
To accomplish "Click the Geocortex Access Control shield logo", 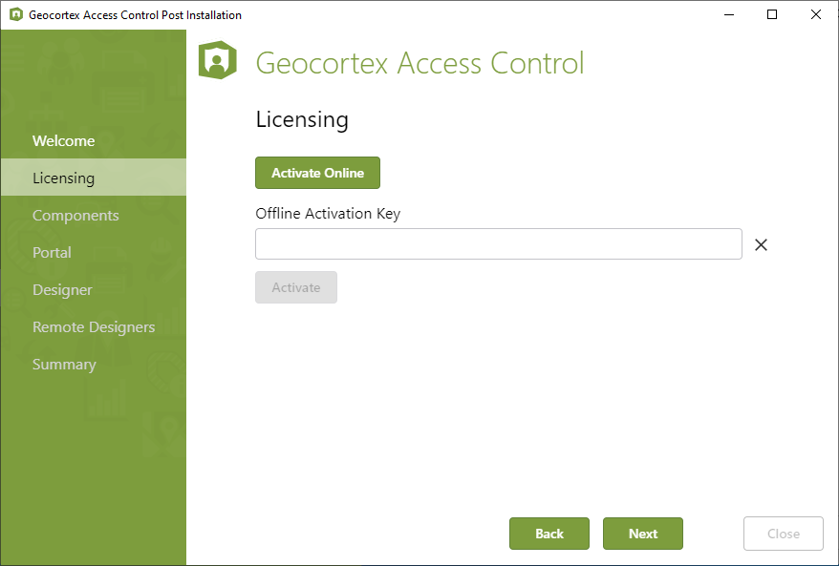I will [x=217, y=60].
